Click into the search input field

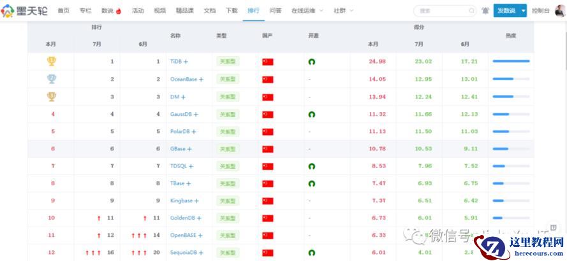(444, 11)
